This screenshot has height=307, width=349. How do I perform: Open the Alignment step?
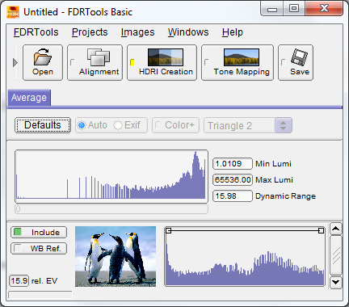point(95,62)
